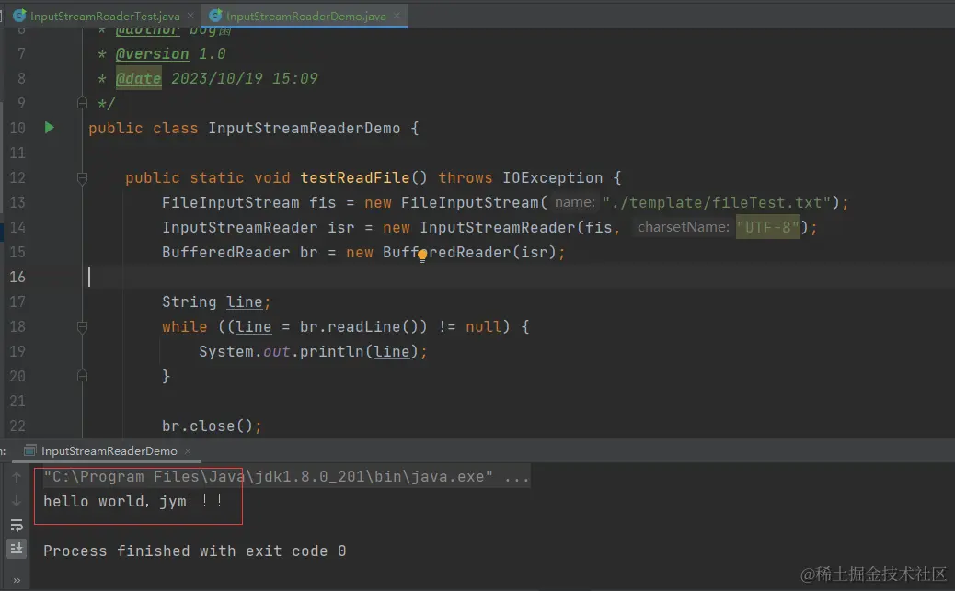
Task: Click the IOException in throws clause
Action: (x=552, y=177)
